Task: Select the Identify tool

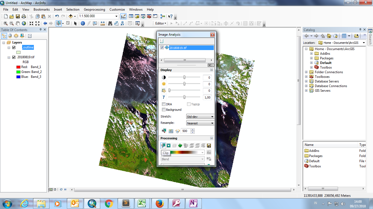Action: coord(83,23)
